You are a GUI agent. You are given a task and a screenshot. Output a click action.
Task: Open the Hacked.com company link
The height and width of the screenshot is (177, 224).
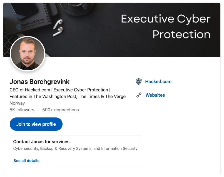[x=158, y=82]
